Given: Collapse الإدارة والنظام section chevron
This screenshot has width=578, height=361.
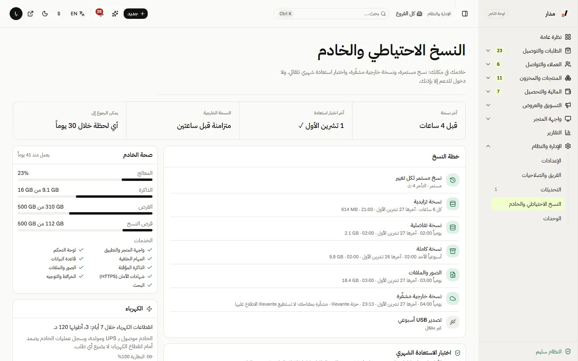Looking at the screenshot, I should coord(488,146).
